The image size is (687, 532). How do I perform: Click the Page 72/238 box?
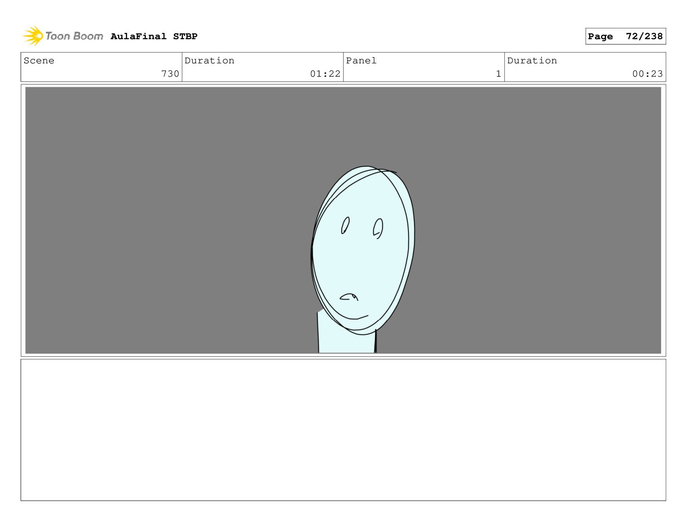coord(625,36)
